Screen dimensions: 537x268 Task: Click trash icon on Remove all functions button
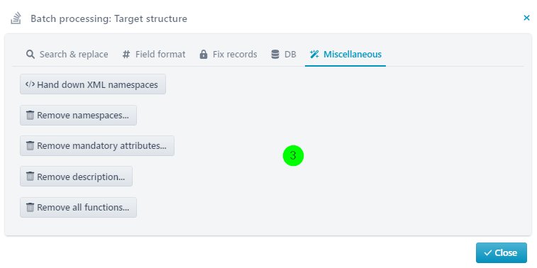pyautogui.click(x=30, y=207)
